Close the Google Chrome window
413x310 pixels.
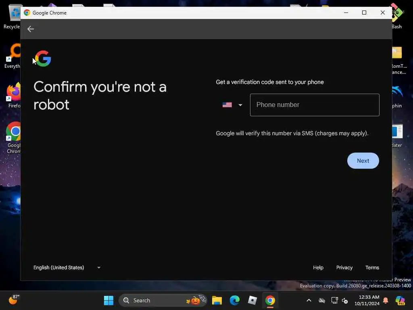[382, 13]
